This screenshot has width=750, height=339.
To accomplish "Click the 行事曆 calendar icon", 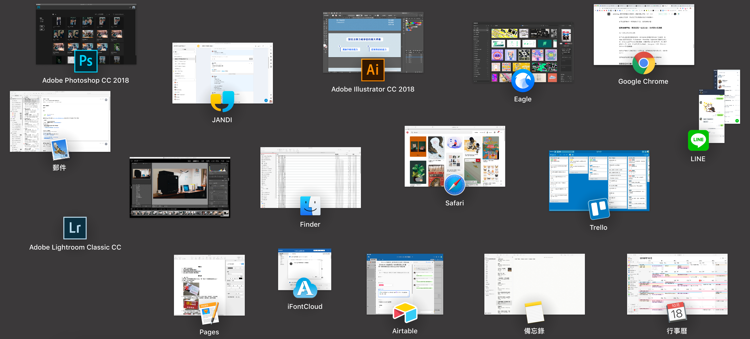I will click(x=677, y=312).
